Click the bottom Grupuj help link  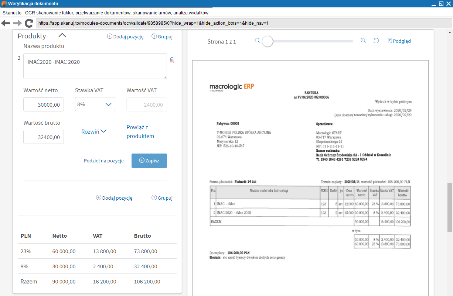(162, 198)
